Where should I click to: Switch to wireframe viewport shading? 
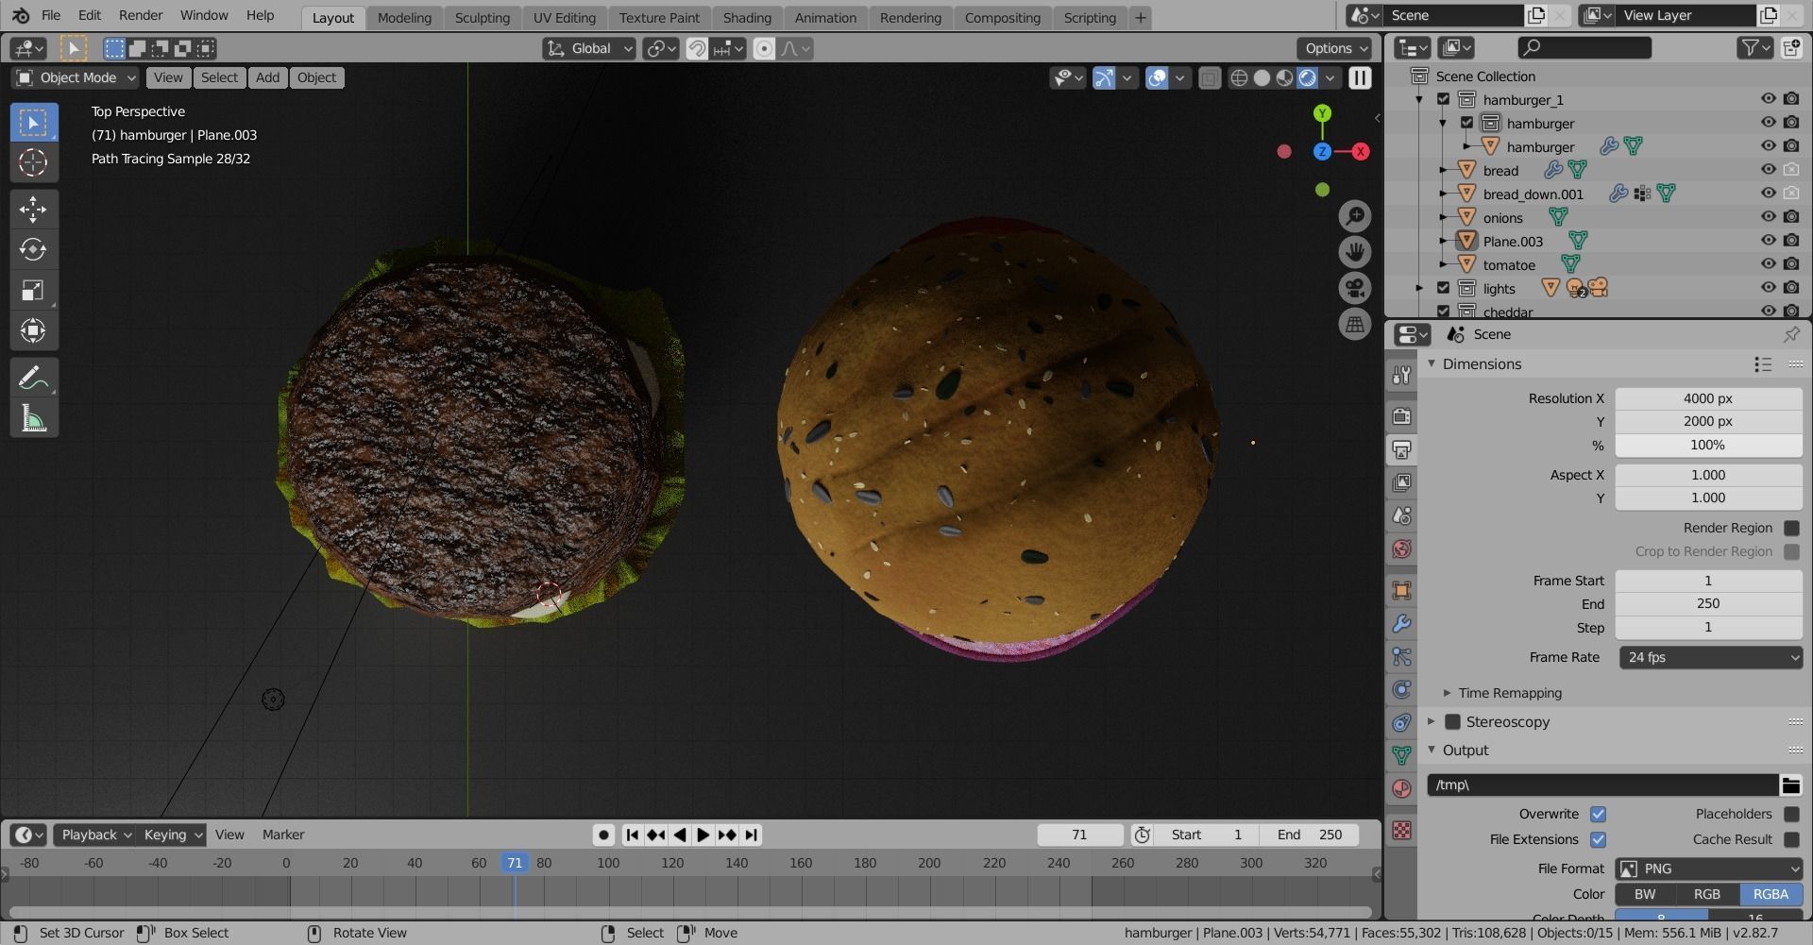[1239, 77]
